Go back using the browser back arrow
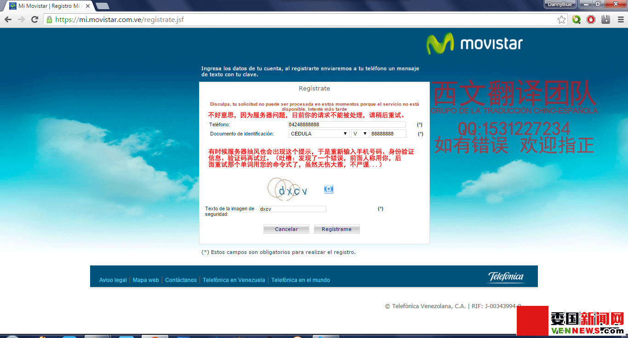Image resolution: width=628 pixels, height=338 pixels. 8,19
